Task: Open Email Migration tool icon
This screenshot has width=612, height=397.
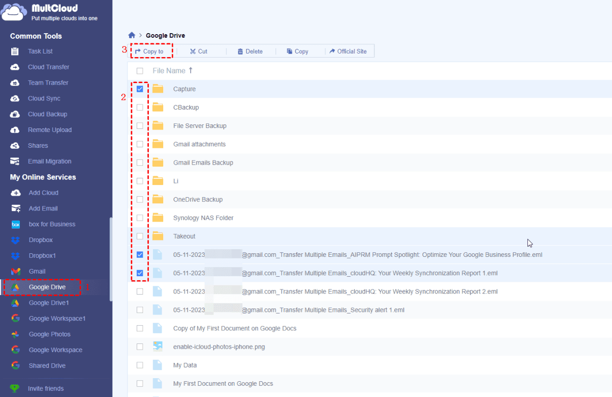Action: click(15, 162)
